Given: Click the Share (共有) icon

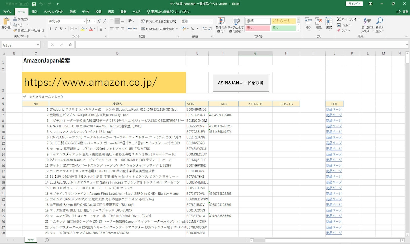Looking at the screenshot, I should 399,12.
